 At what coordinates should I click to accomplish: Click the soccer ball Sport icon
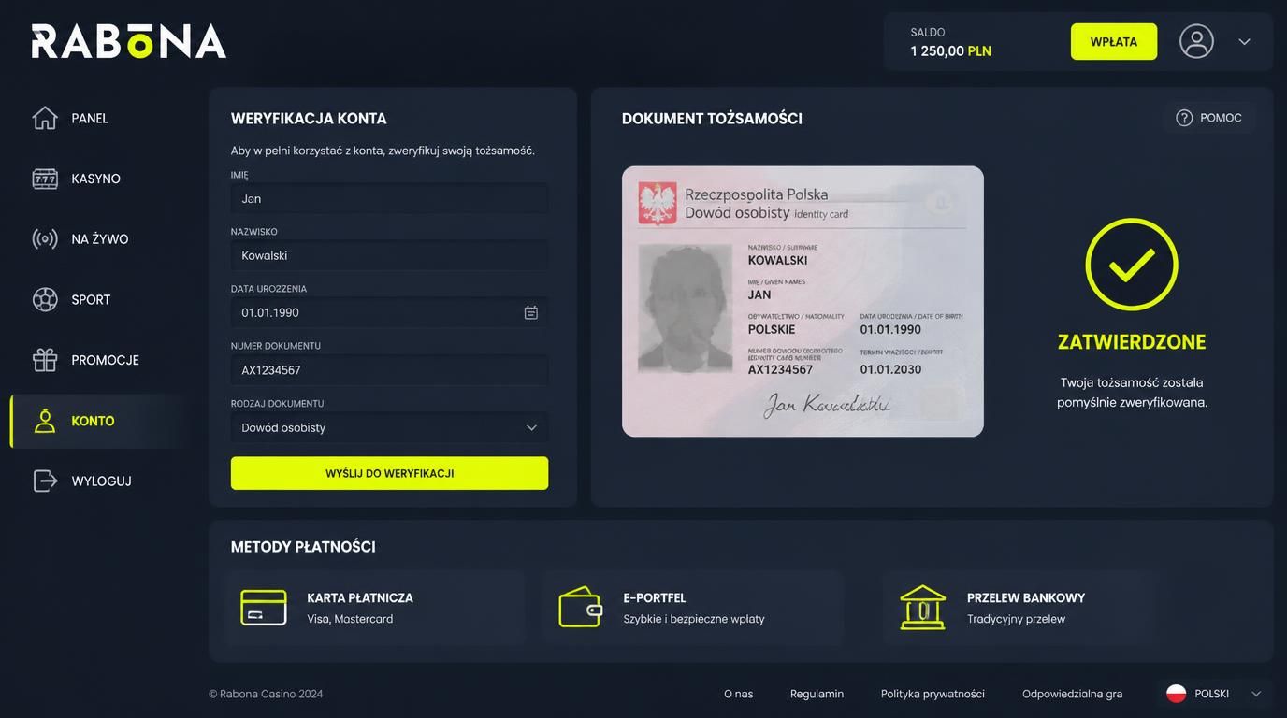pos(45,299)
